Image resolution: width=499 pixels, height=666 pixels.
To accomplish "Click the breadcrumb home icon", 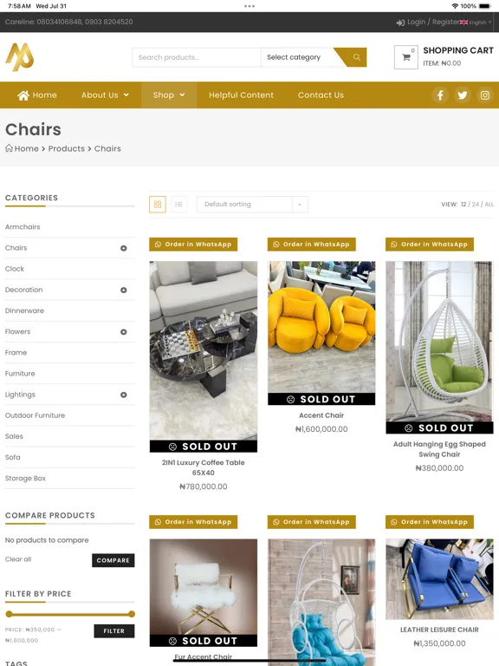I will 9,147.
